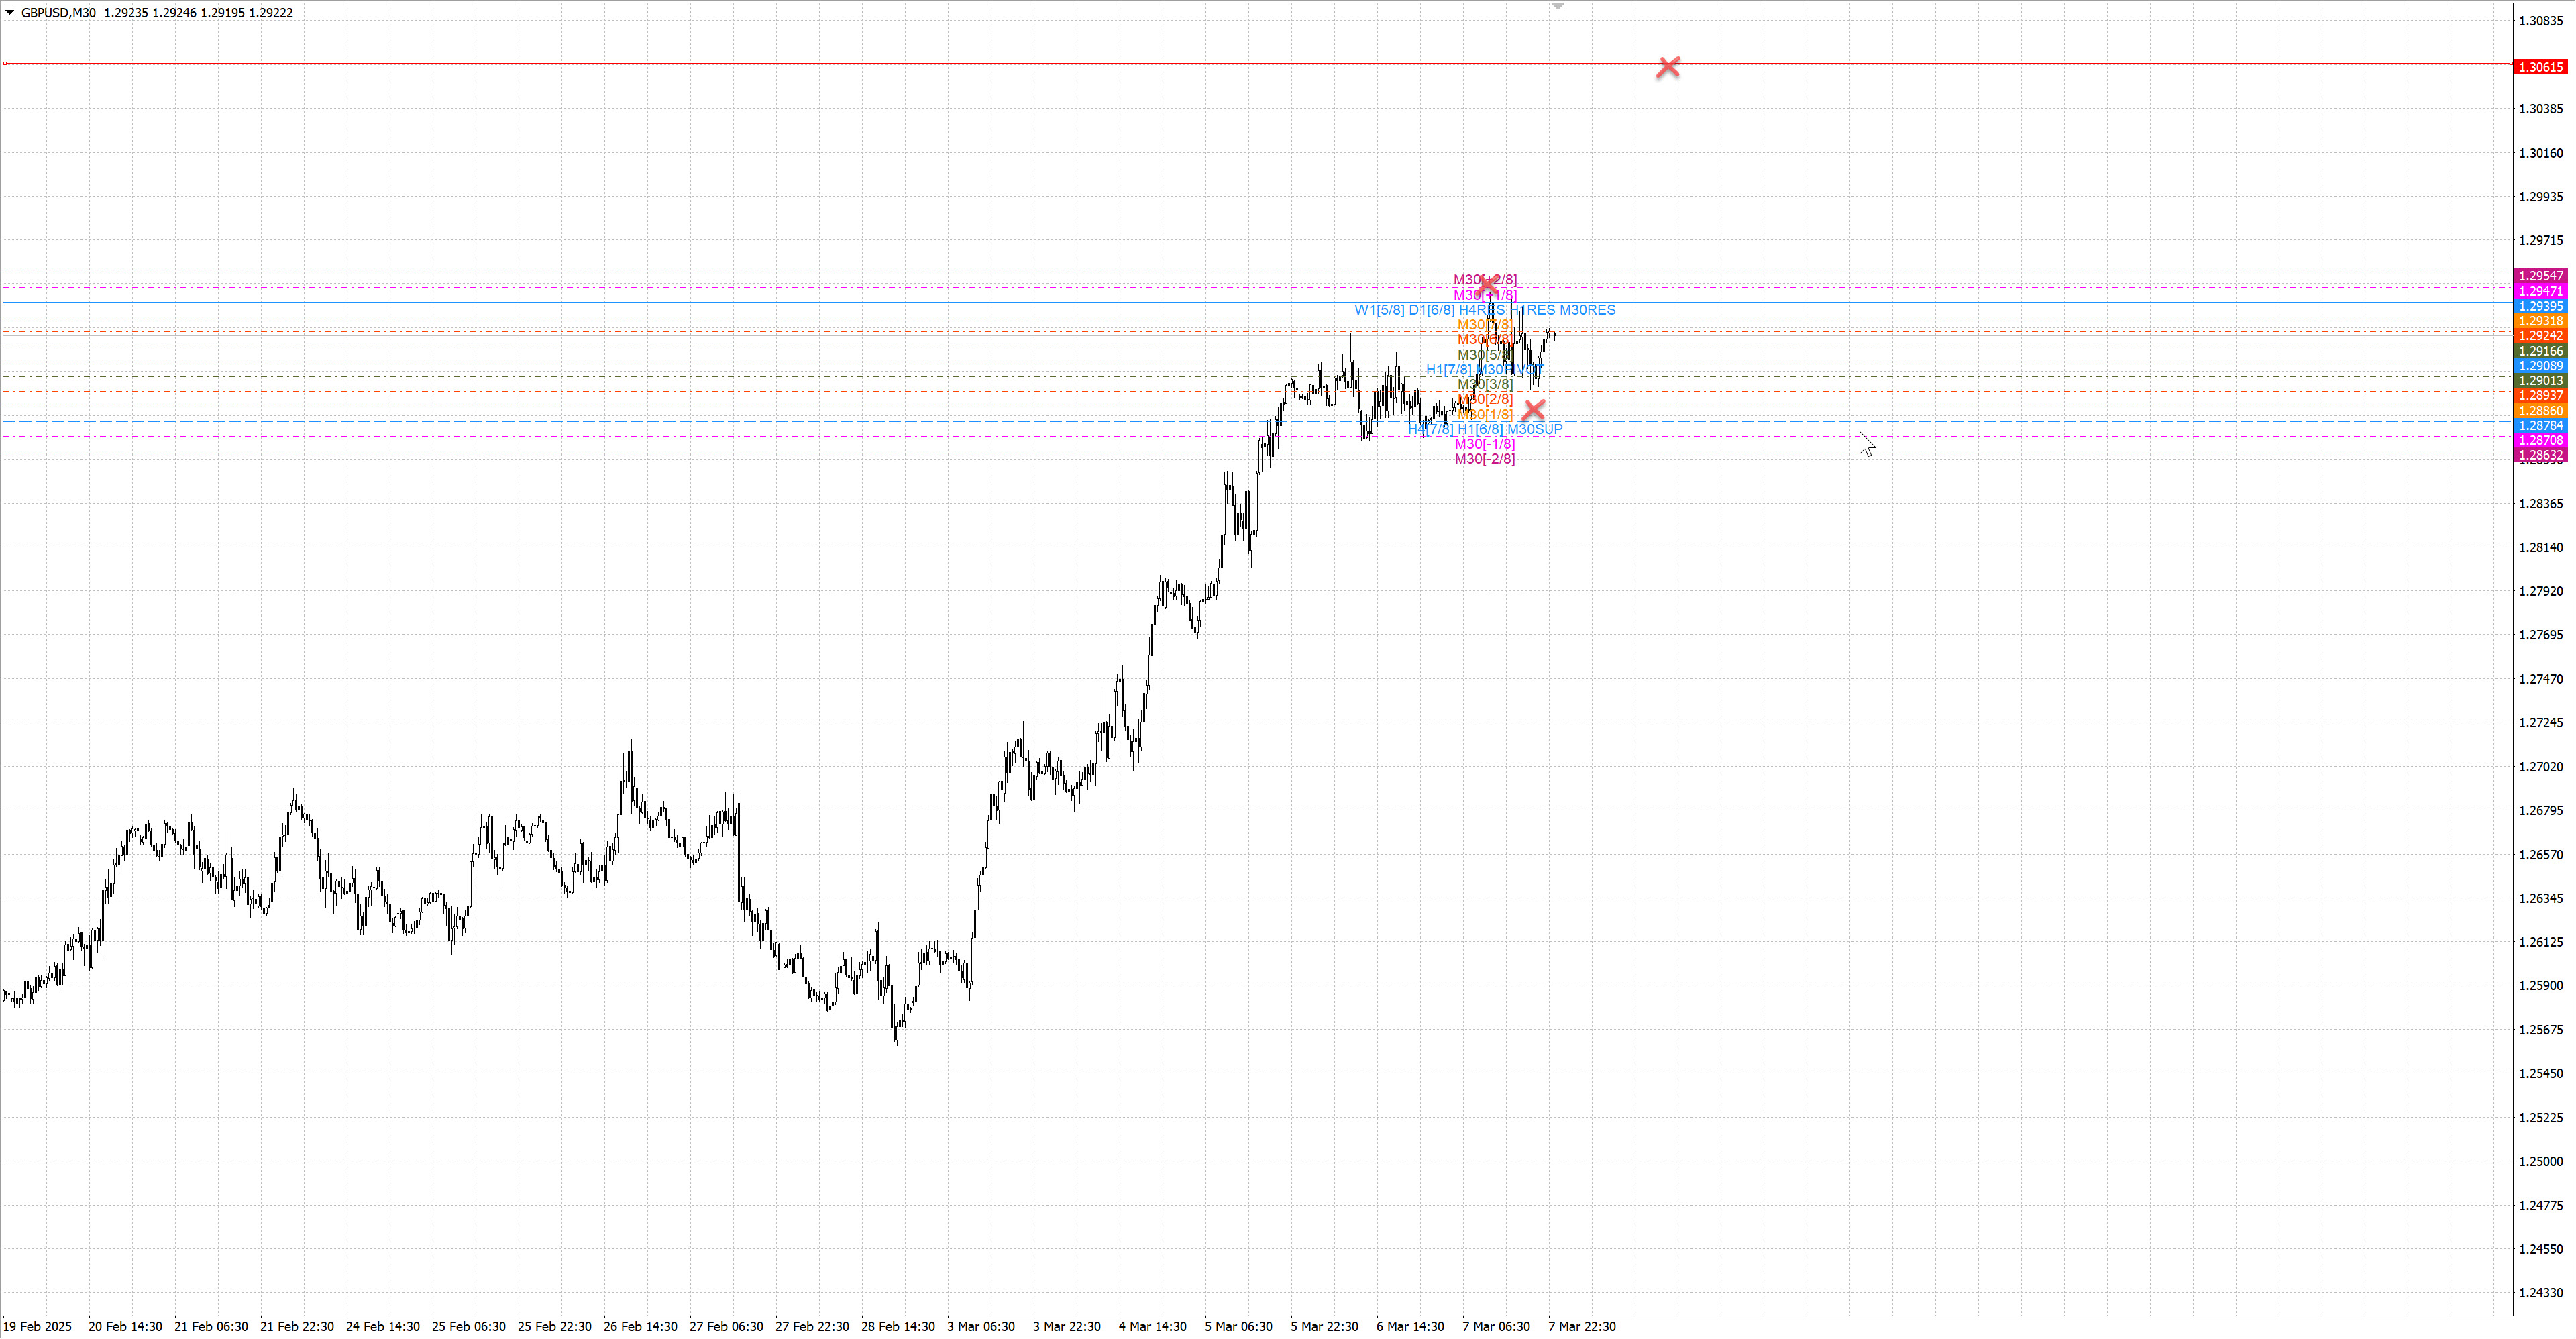This screenshot has height=1339, width=2576.
Task: Click the GBPUSD,M30 chart title text
Action: coord(58,13)
